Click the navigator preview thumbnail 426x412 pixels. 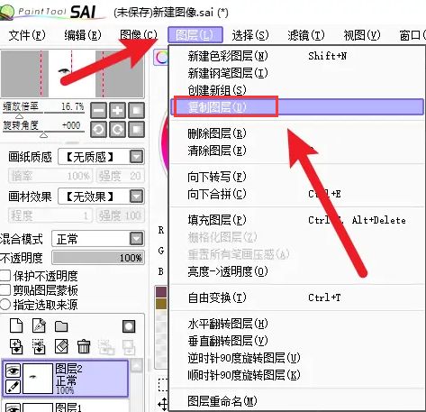tap(72, 74)
